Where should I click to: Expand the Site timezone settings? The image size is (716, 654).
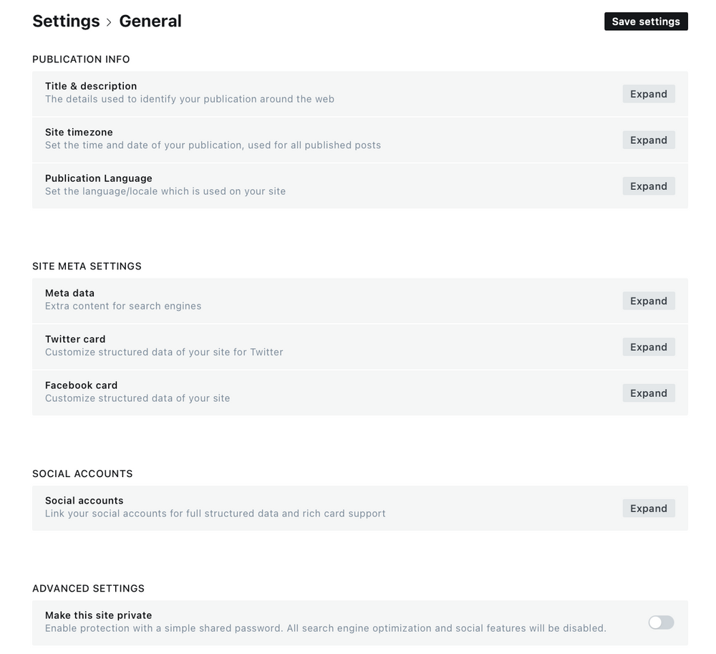click(648, 140)
